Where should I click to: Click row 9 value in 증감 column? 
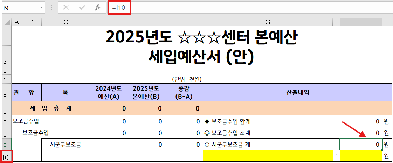pyautogui.click(x=184, y=144)
